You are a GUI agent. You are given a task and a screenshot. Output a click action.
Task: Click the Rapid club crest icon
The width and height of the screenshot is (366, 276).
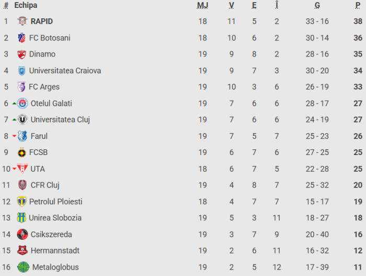22,21
